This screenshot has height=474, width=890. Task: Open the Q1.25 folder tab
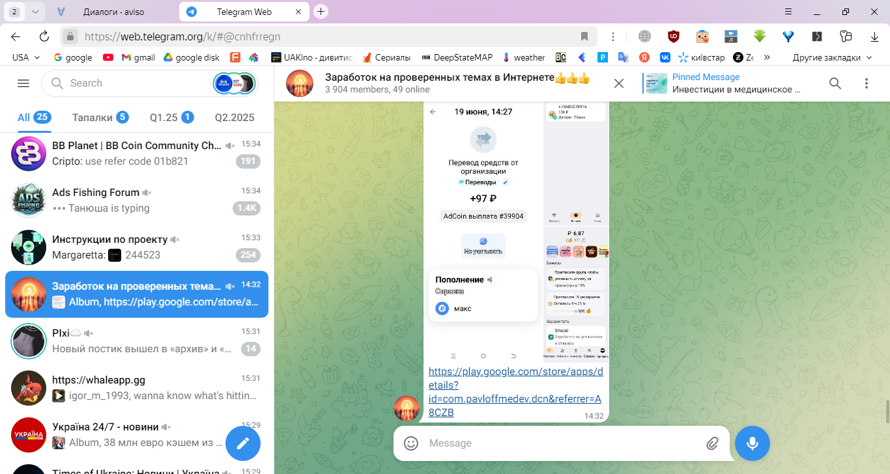tap(171, 117)
